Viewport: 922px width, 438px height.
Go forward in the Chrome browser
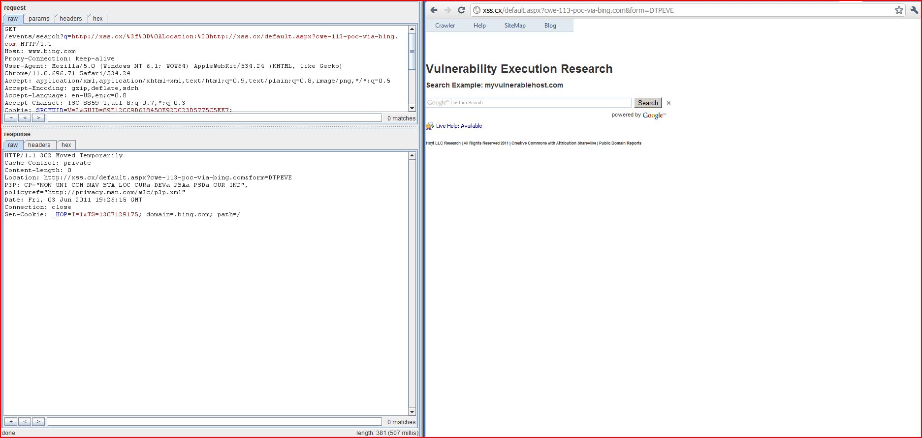(447, 10)
